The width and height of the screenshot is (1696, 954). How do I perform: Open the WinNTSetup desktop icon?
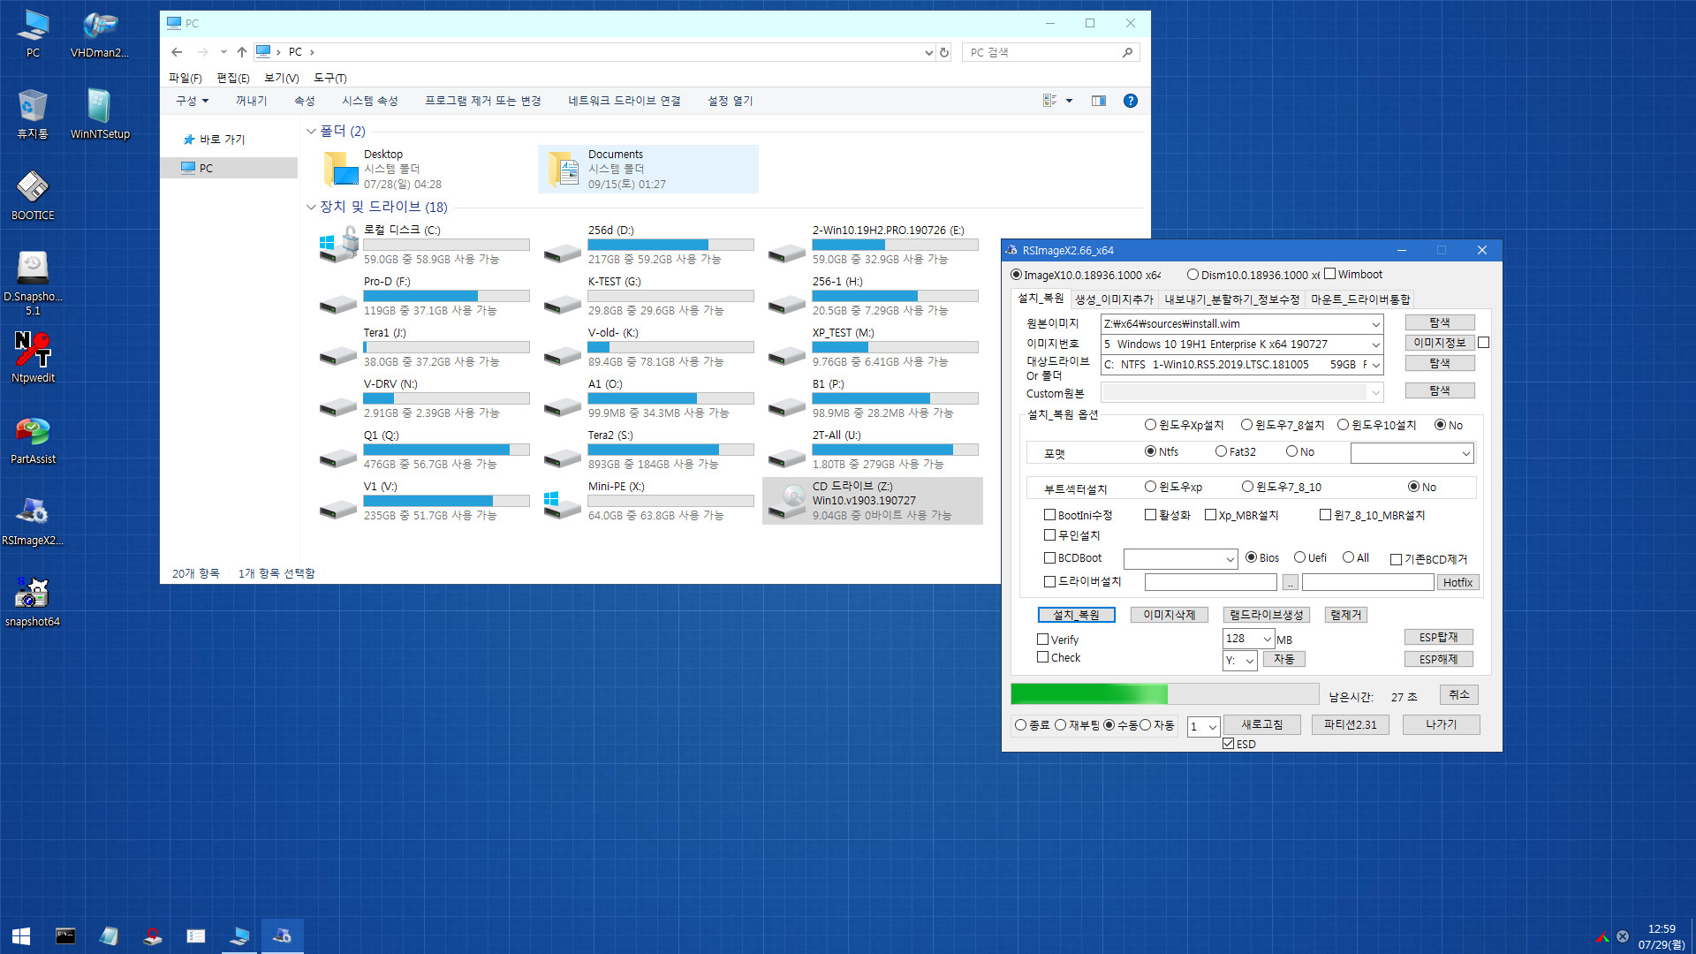coord(100,115)
